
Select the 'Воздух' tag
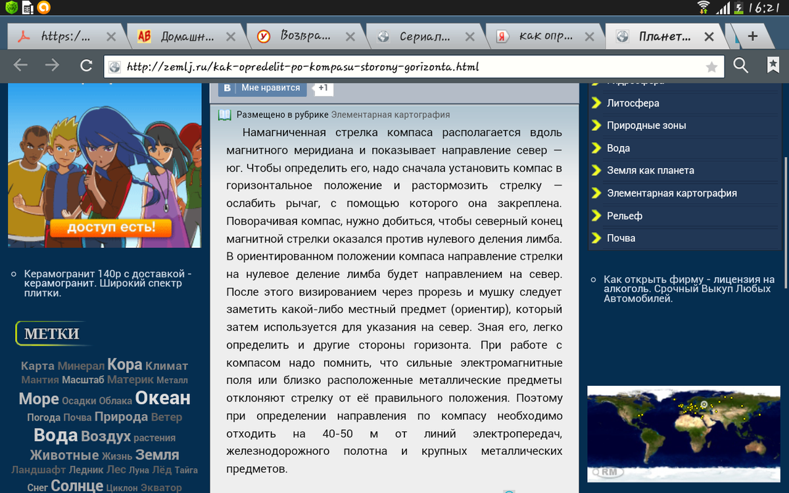(x=106, y=436)
